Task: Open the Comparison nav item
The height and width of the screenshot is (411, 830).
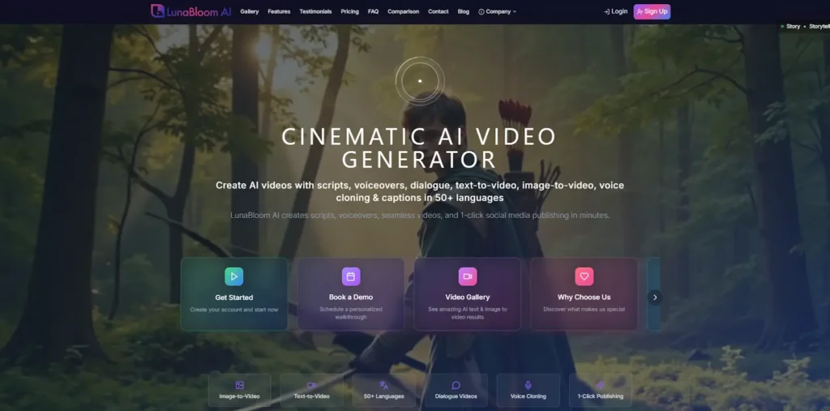Action: coord(404,11)
